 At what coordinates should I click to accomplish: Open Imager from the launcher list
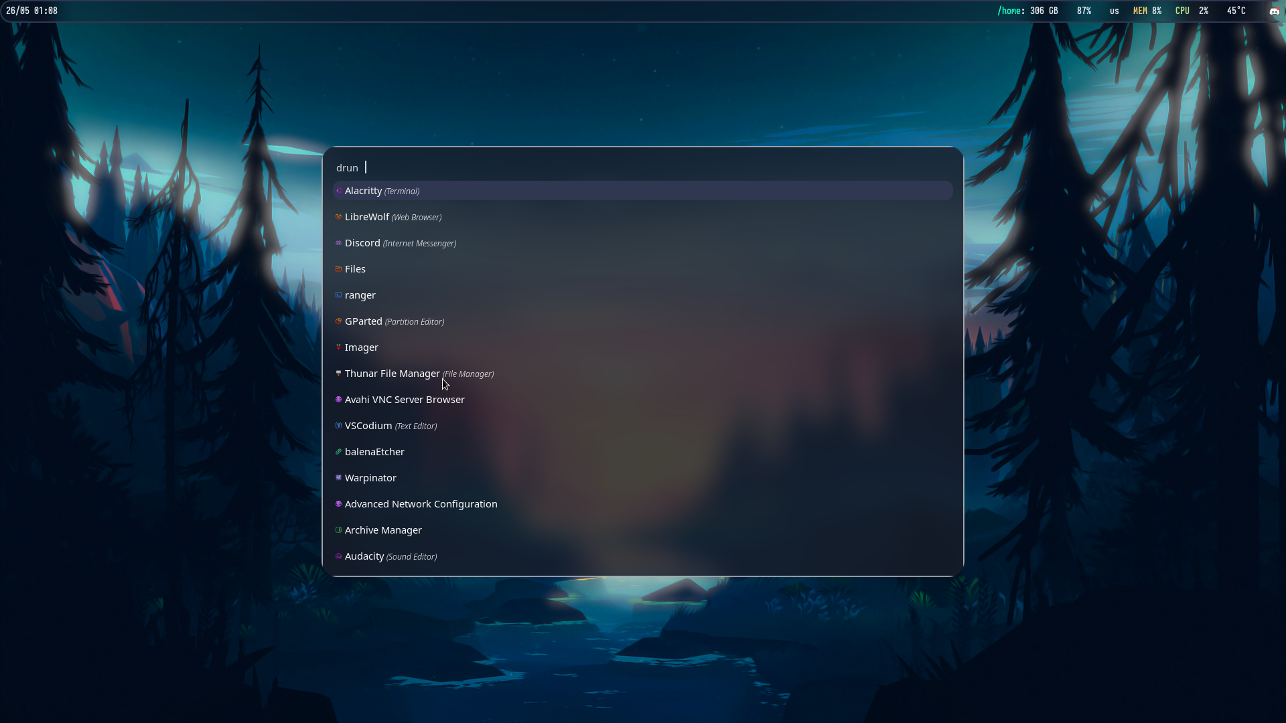pos(361,347)
